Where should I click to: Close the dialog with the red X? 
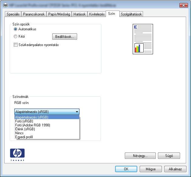[184, 5]
